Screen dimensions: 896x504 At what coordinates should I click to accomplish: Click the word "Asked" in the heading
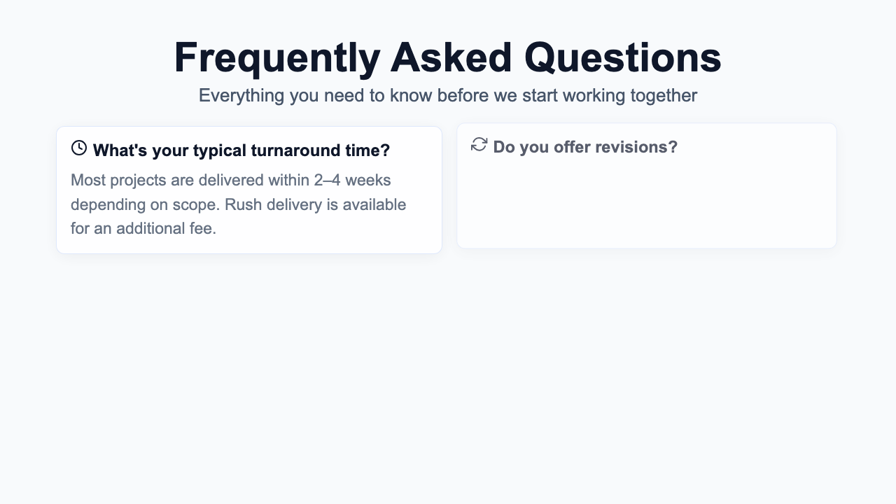[x=447, y=57]
